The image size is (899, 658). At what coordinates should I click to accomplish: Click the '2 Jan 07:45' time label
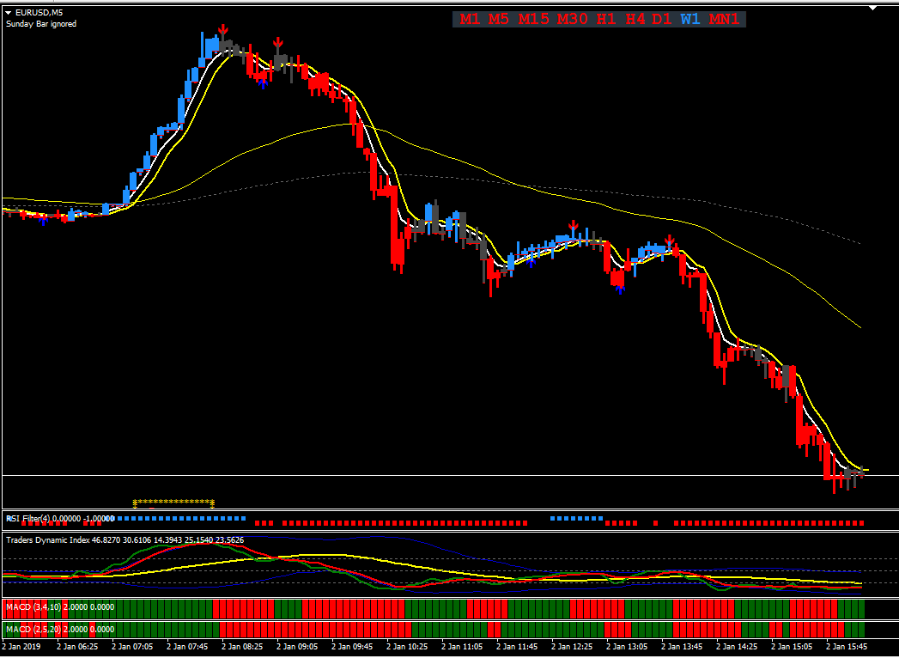[x=187, y=647]
